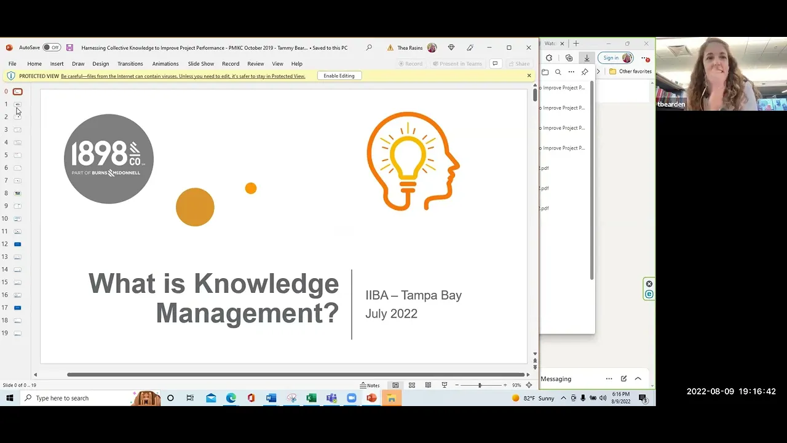Click the Share button
The width and height of the screenshot is (787, 443).
[x=519, y=63]
